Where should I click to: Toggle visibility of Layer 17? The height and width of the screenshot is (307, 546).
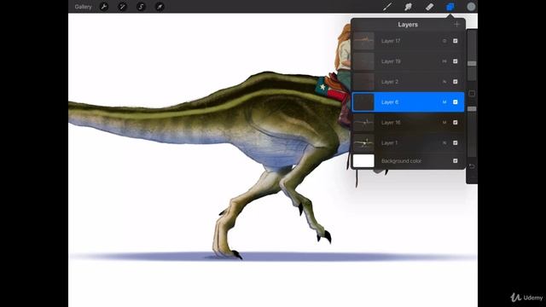click(455, 41)
